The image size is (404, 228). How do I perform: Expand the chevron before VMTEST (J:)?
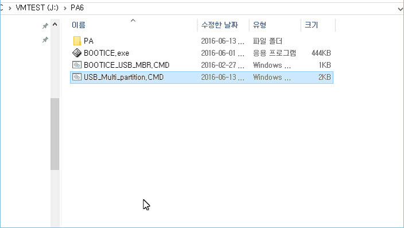[x=10, y=8]
